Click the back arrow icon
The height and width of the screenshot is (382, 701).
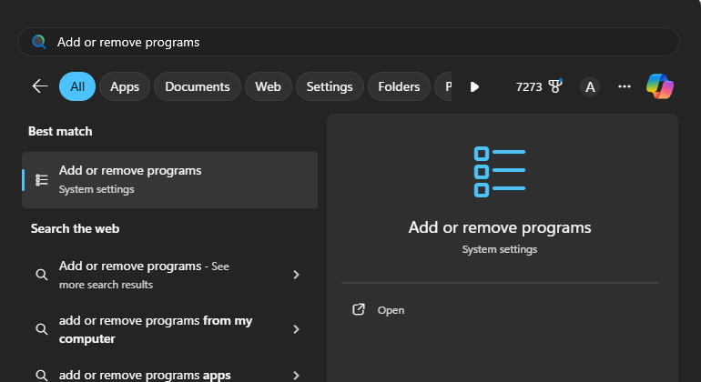pyautogui.click(x=40, y=86)
